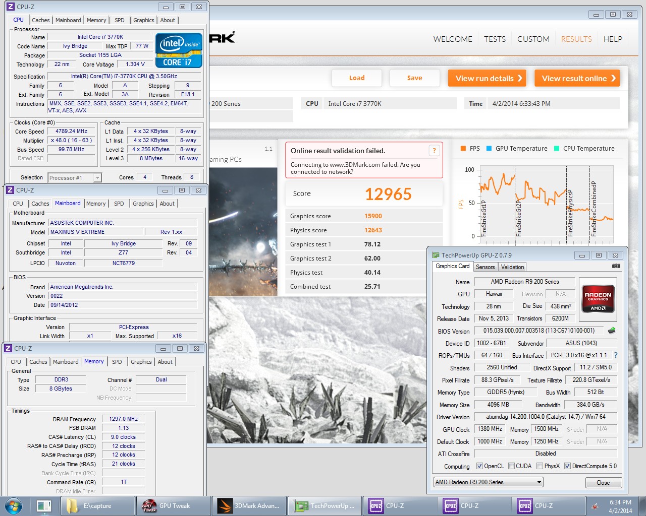Image resolution: width=646 pixels, height=516 pixels.
Task: Open the SPD tab in the top CPU-Z window
Action: tap(120, 20)
